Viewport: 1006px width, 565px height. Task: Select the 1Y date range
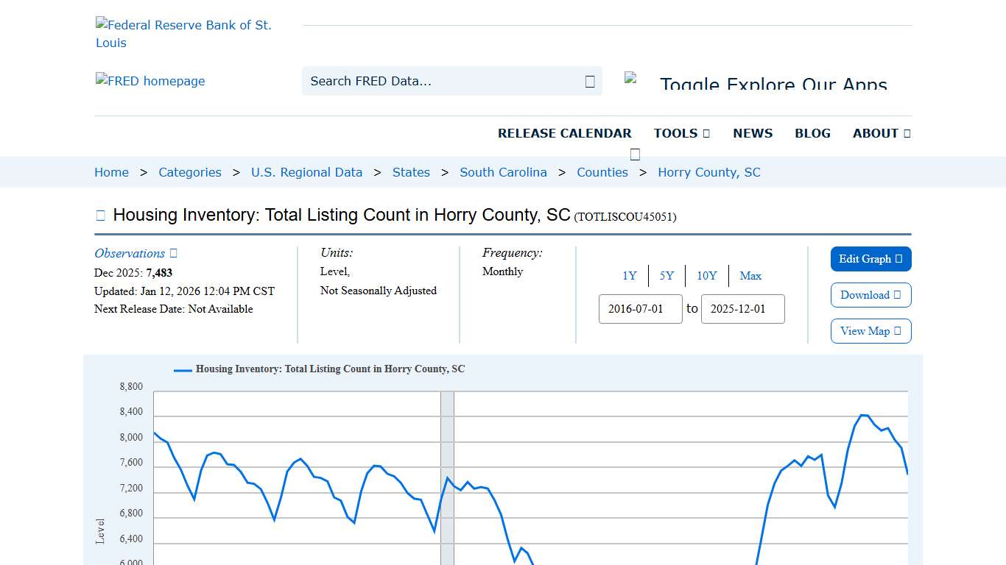(630, 275)
